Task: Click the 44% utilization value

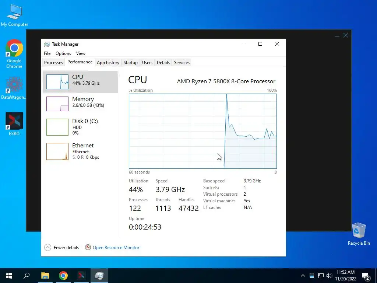Action: (136, 190)
